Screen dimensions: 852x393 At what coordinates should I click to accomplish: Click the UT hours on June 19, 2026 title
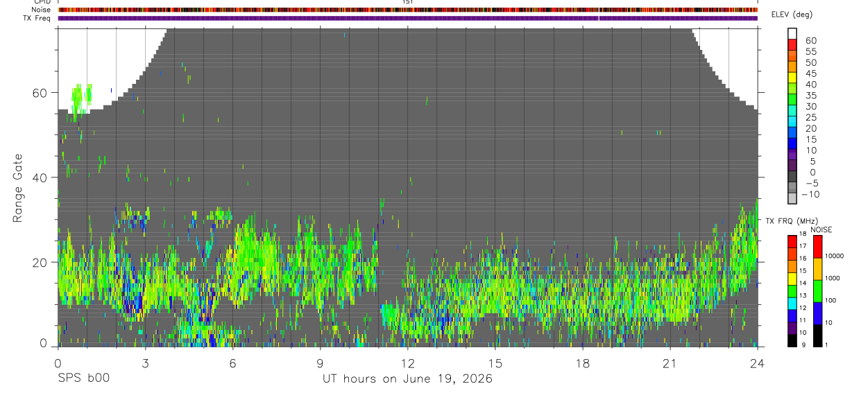(x=408, y=379)
